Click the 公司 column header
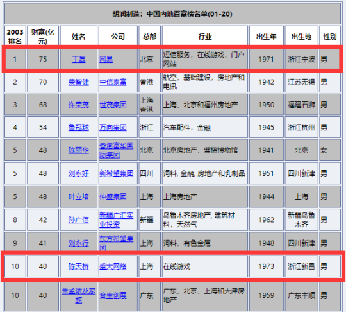Image resolution: width=346 pixels, height=312 pixels. pyautogui.click(x=118, y=37)
